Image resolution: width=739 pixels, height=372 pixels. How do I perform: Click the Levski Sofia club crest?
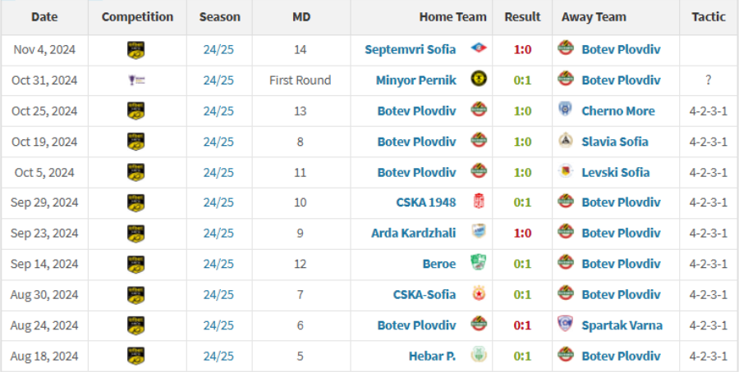(x=565, y=171)
